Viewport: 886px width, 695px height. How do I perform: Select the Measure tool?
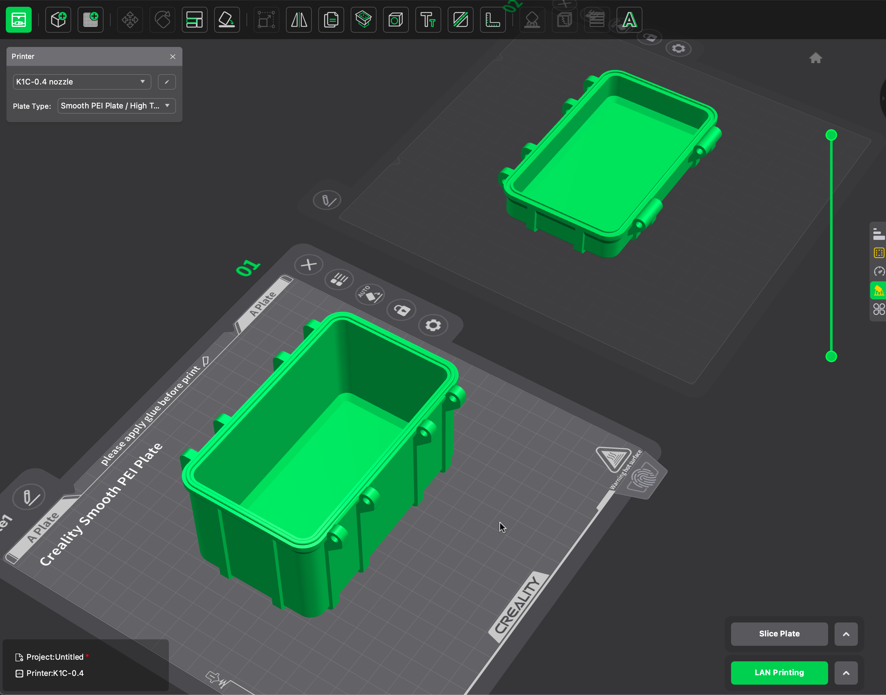[x=493, y=19]
